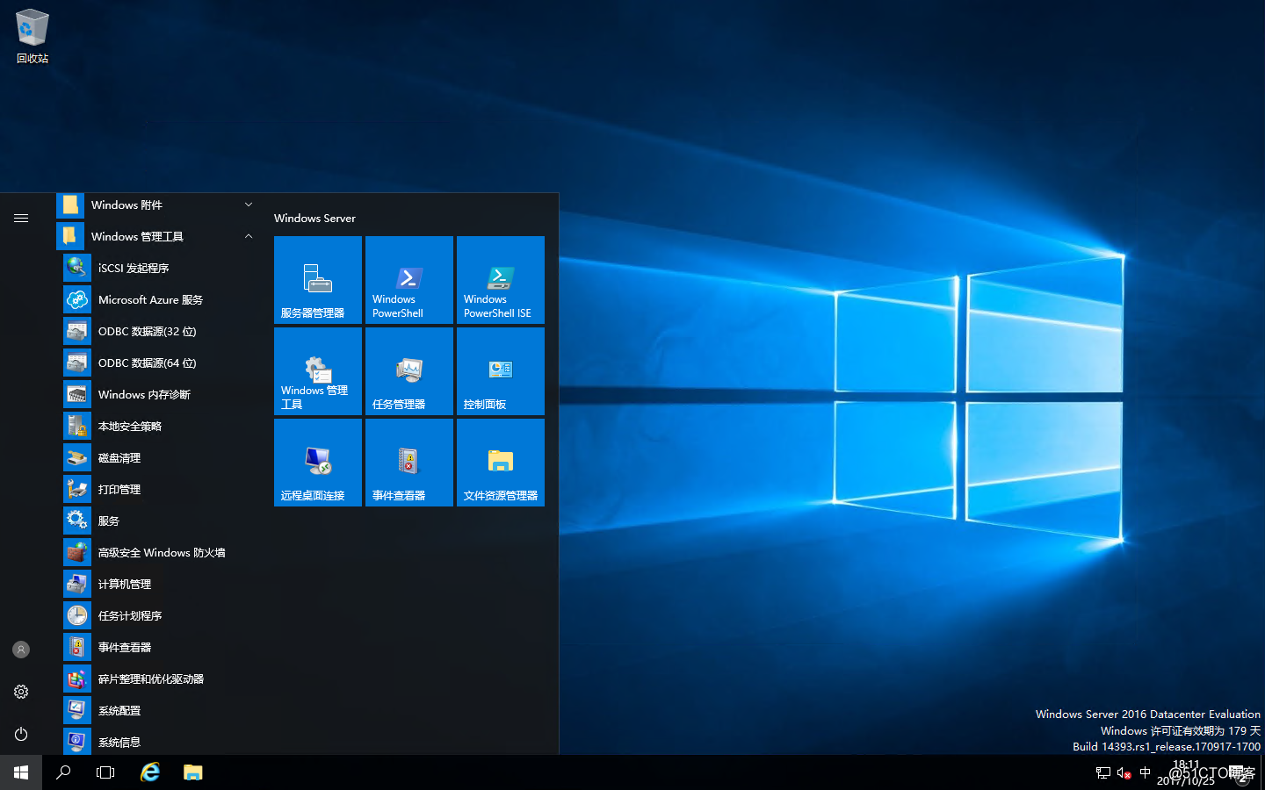Open the 文件资源管理器 tile
This screenshot has height=790, width=1265.
(501, 463)
